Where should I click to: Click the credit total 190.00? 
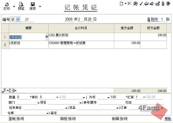pos(153,91)
